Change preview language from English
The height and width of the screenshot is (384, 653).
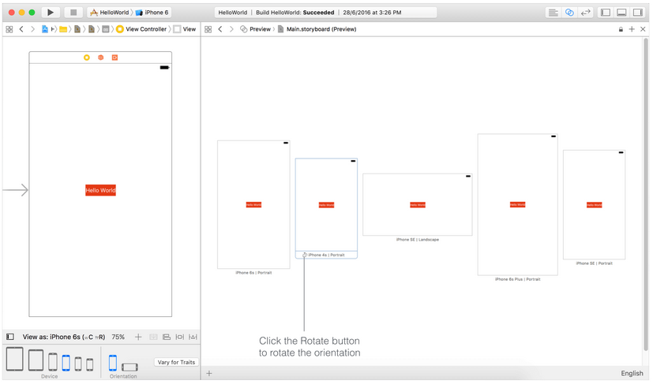point(632,373)
